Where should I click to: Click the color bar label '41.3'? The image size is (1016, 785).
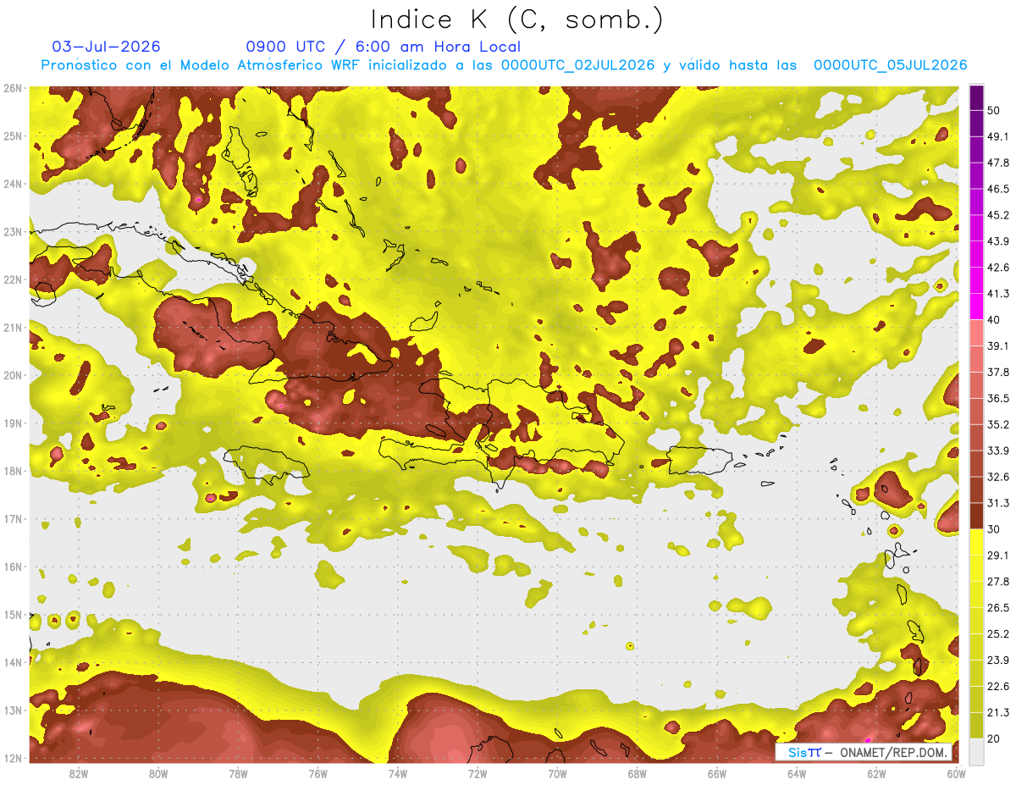tap(998, 294)
